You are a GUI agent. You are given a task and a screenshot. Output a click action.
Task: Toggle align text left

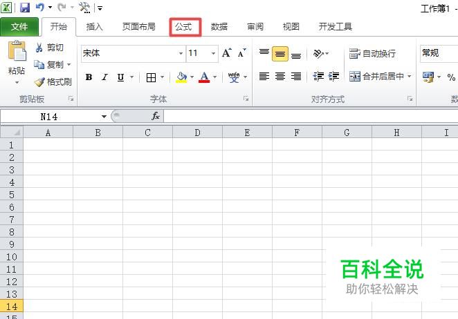[x=264, y=77]
